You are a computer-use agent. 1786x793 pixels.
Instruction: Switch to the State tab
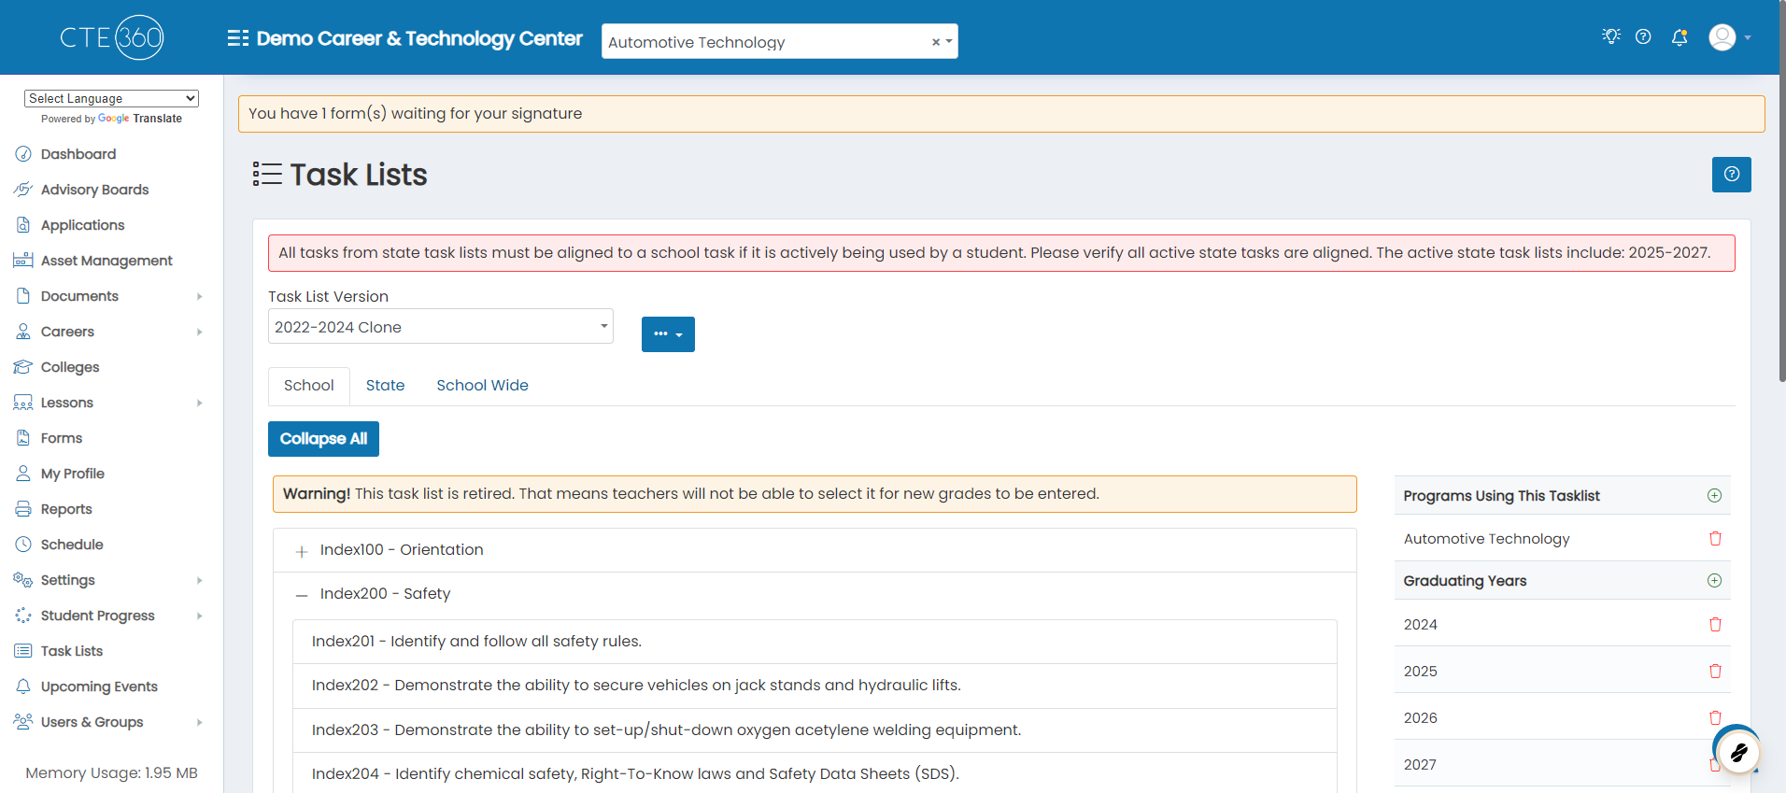pos(385,386)
